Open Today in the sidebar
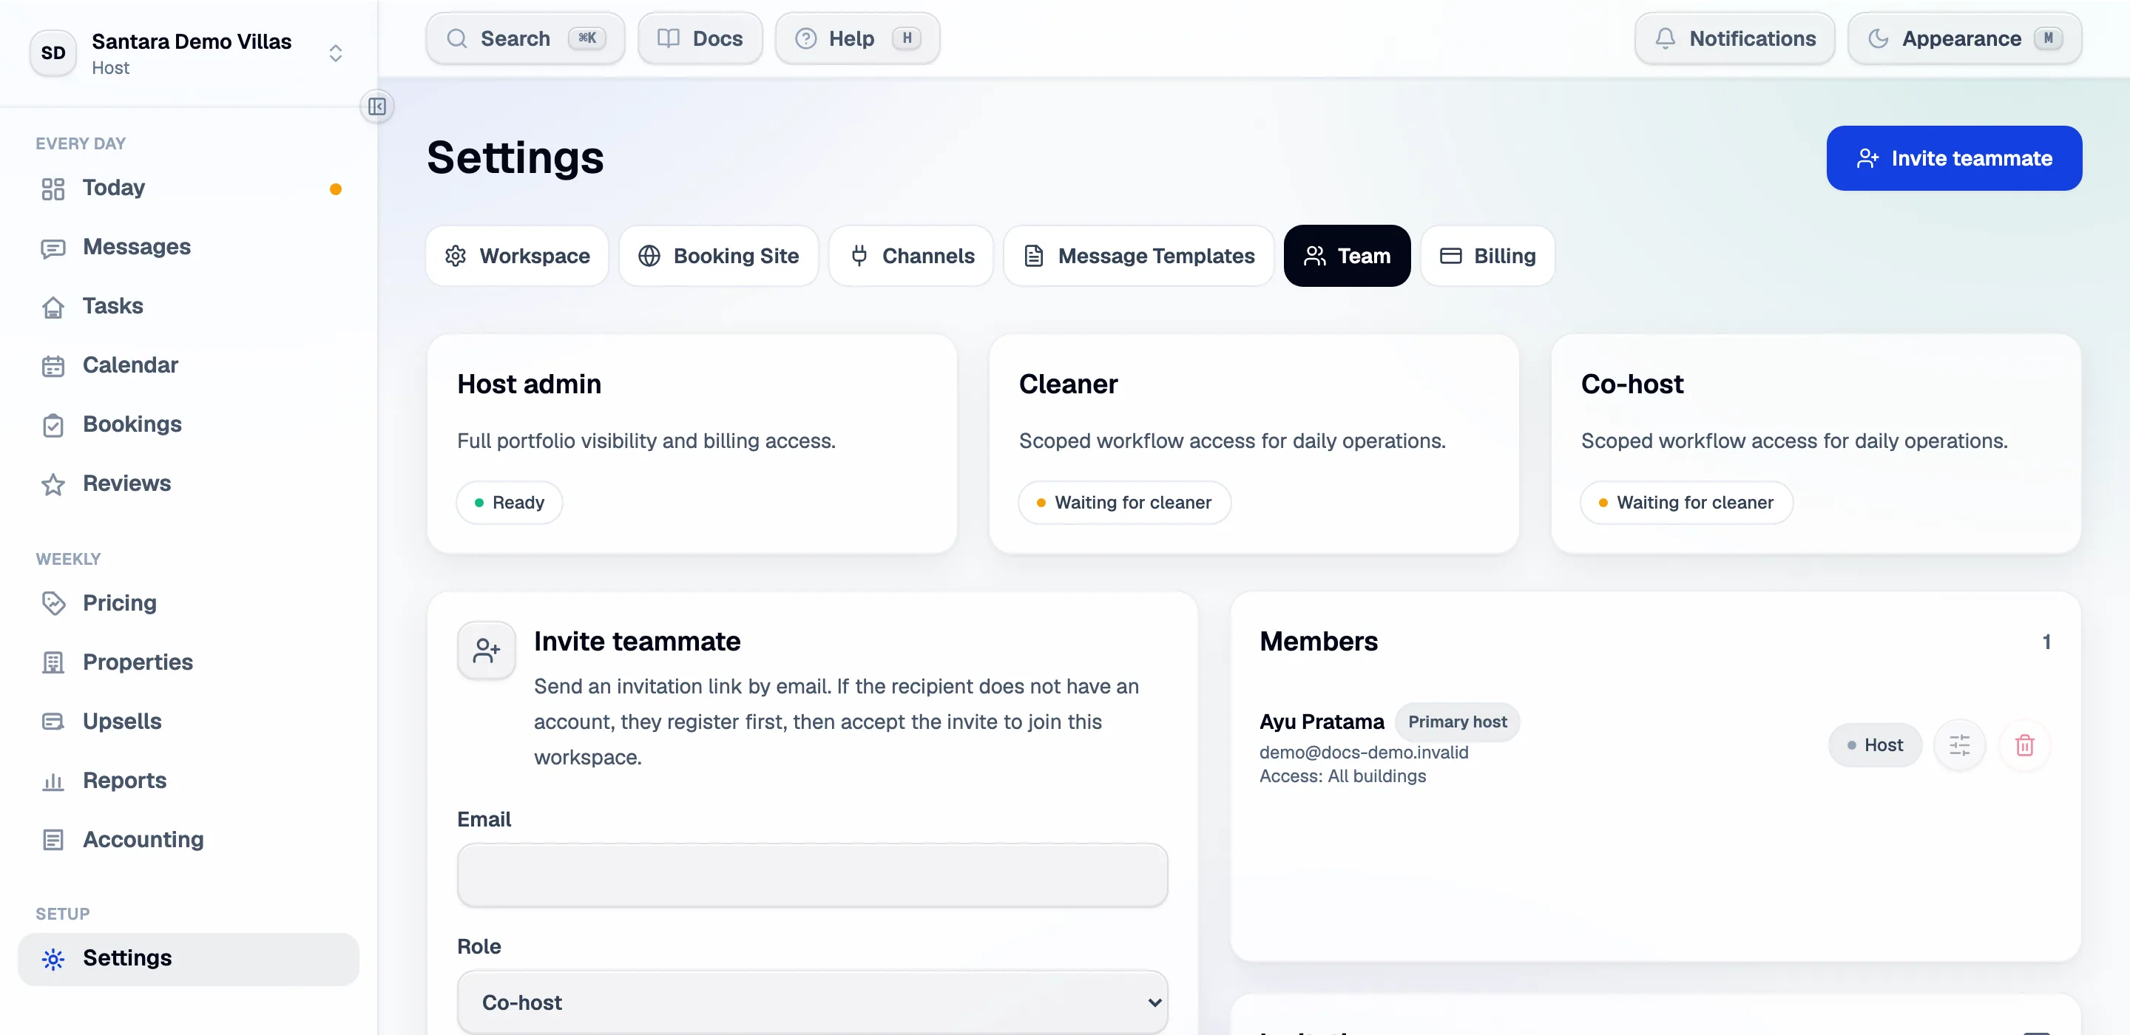 pyautogui.click(x=189, y=188)
